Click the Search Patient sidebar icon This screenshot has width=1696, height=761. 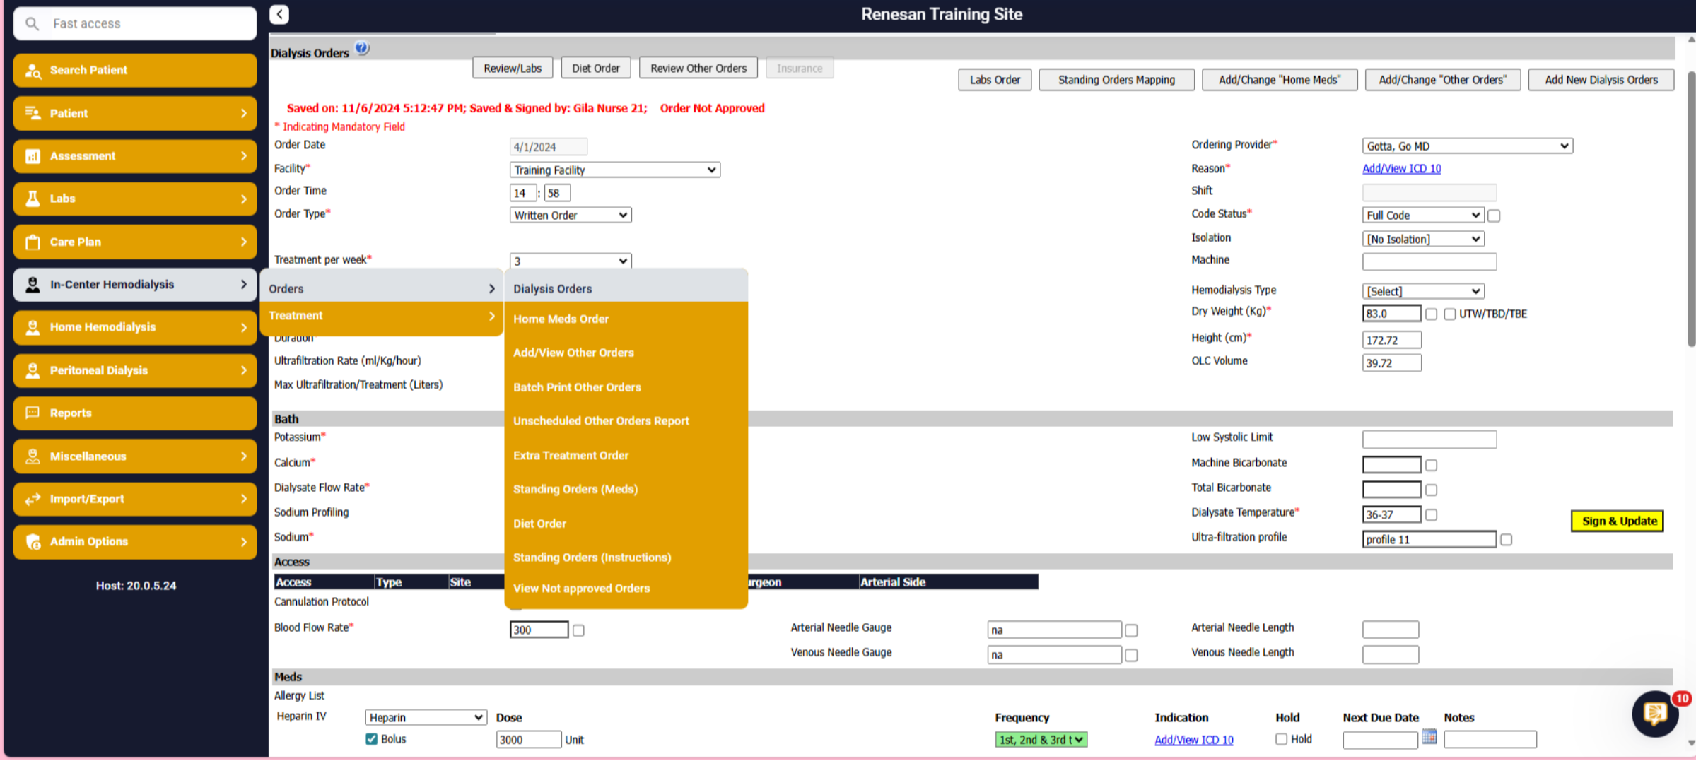(33, 71)
